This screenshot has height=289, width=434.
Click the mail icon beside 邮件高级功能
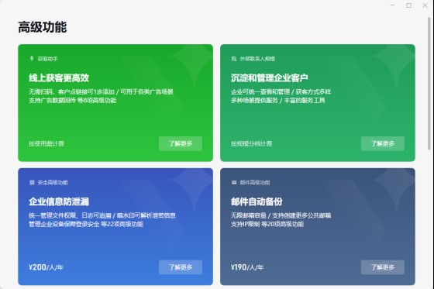[x=234, y=182]
